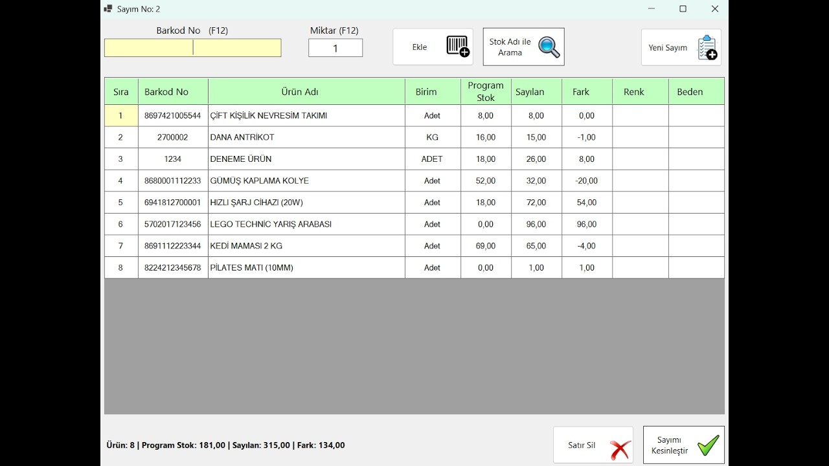Screen dimensions: 829x466
Task: Click the green checkmark finalize icon
Action: point(708,445)
